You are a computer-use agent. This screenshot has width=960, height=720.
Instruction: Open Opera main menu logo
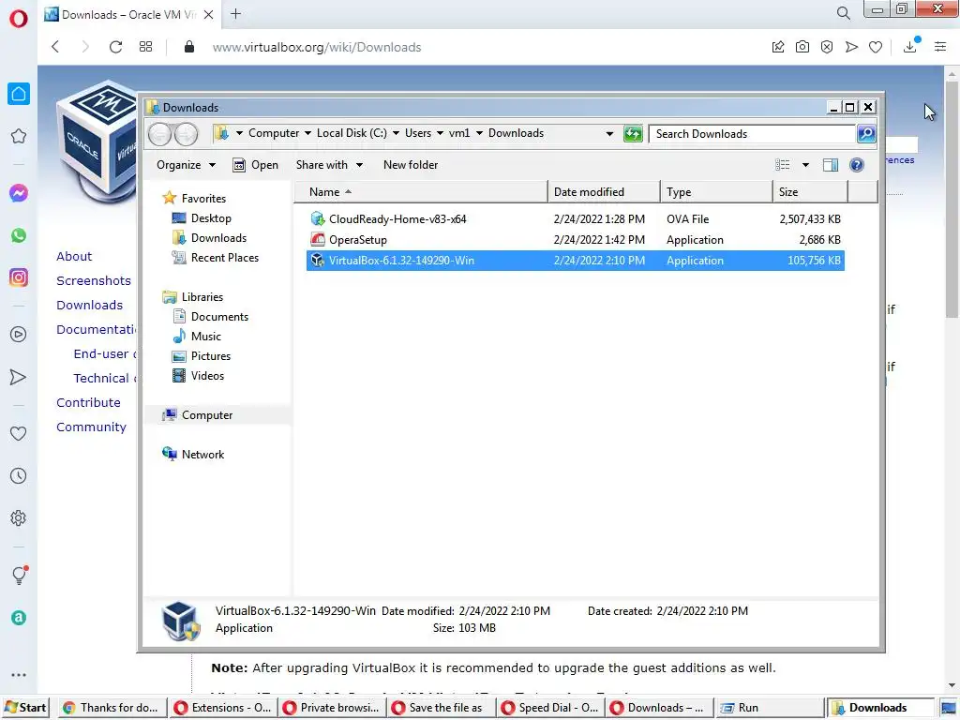point(19,19)
